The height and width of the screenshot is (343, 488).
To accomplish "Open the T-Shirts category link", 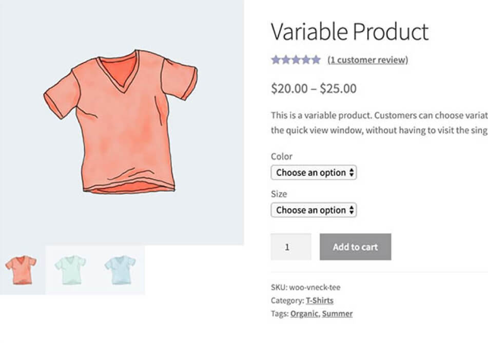I will [320, 300].
